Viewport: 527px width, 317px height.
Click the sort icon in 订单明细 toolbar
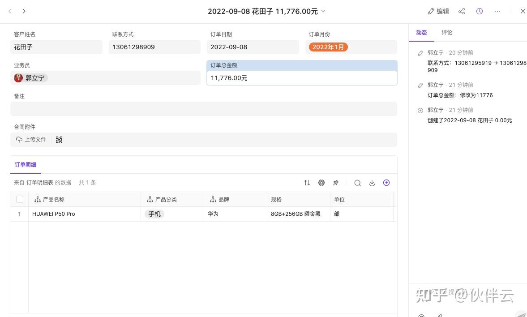[307, 183]
